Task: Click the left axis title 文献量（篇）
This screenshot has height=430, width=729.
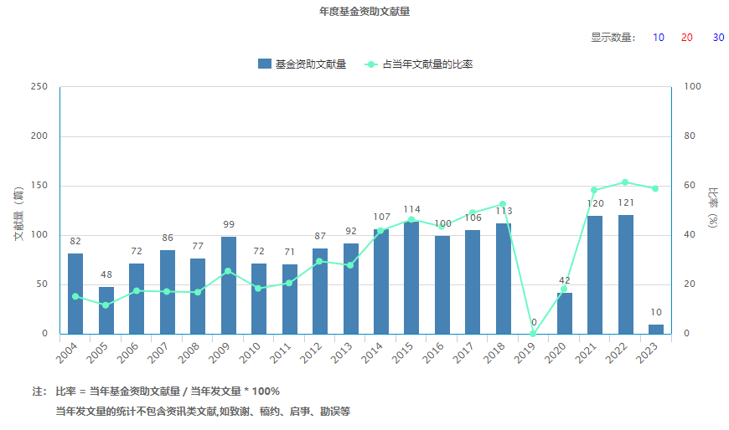Action: (x=18, y=213)
